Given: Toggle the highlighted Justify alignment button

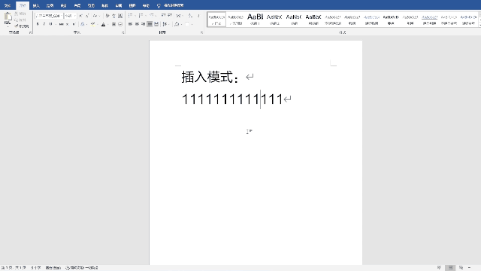Looking at the screenshot, I should pos(150,24).
